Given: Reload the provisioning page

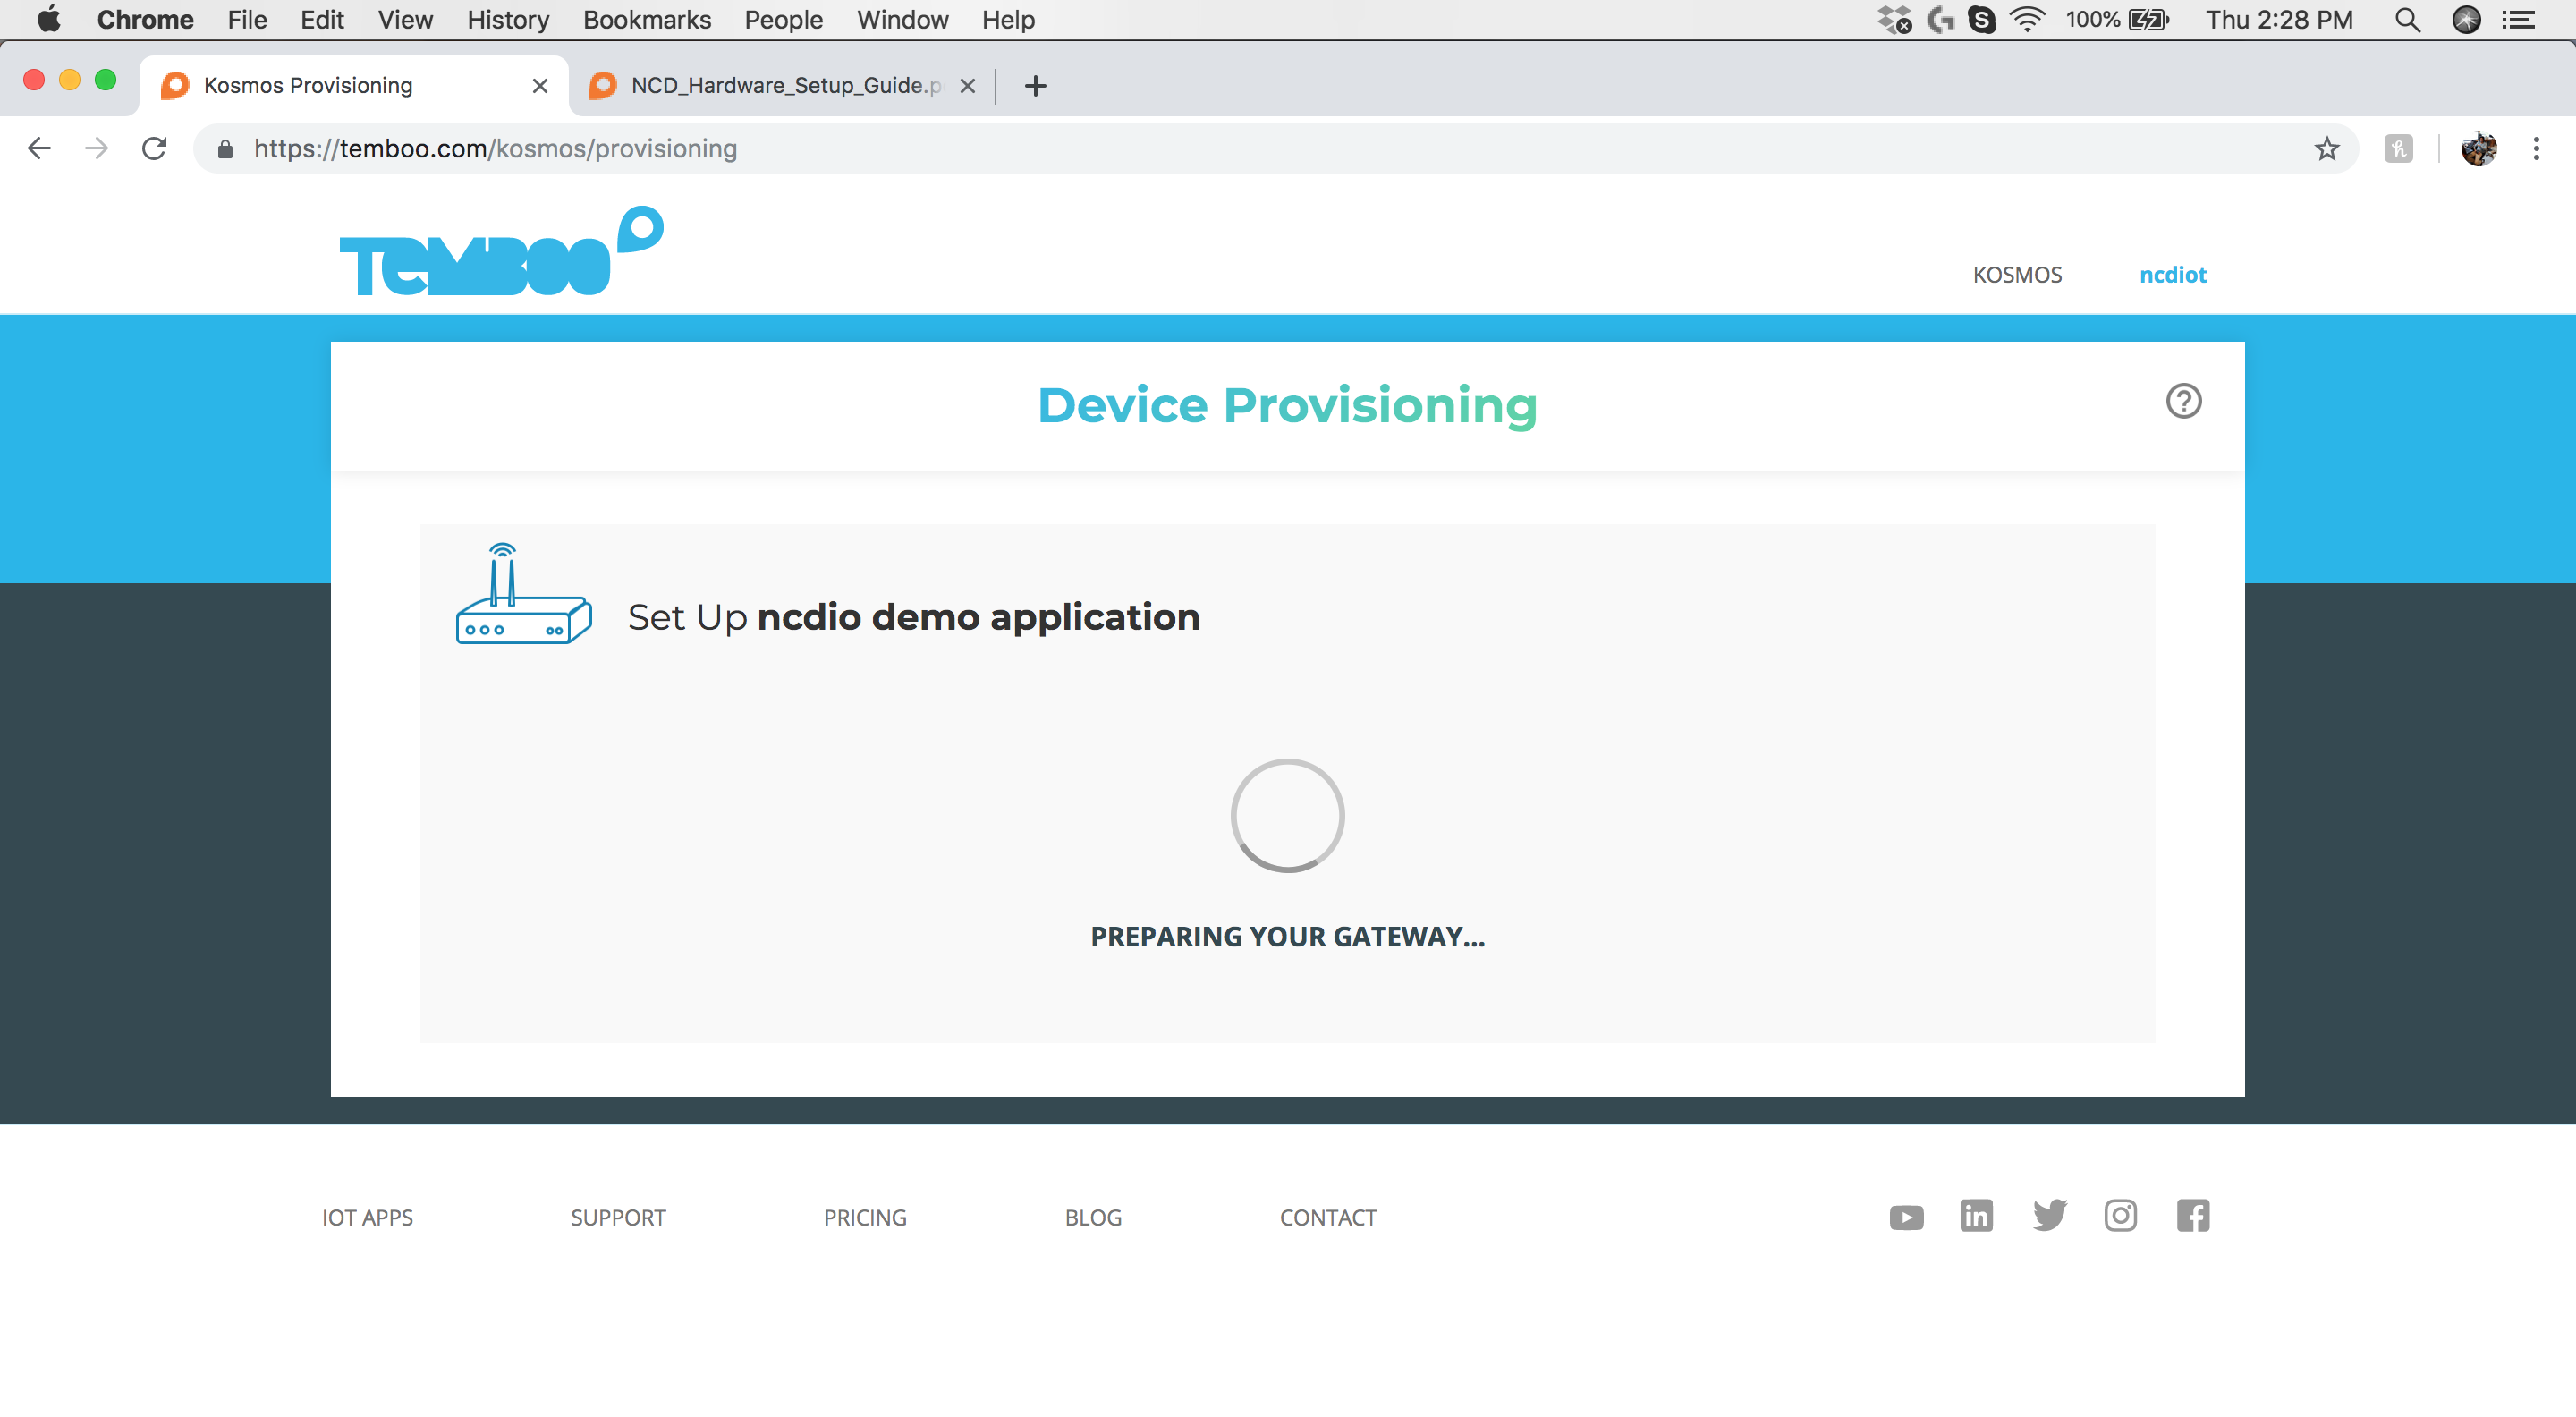Looking at the screenshot, I should [154, 149].
